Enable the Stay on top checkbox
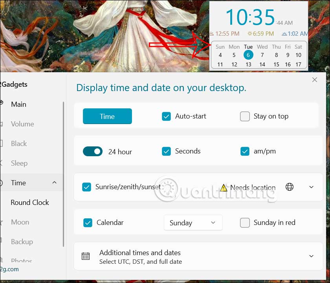This screenshot has width=330, height=283. [x=245, y=116]
